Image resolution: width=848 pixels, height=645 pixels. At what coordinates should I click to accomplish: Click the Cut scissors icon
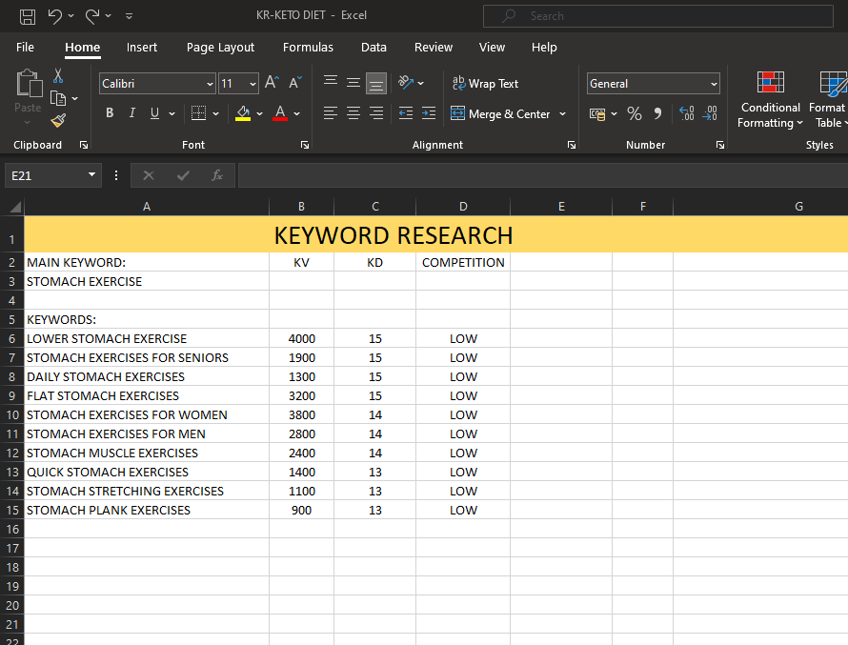point(58,75)
